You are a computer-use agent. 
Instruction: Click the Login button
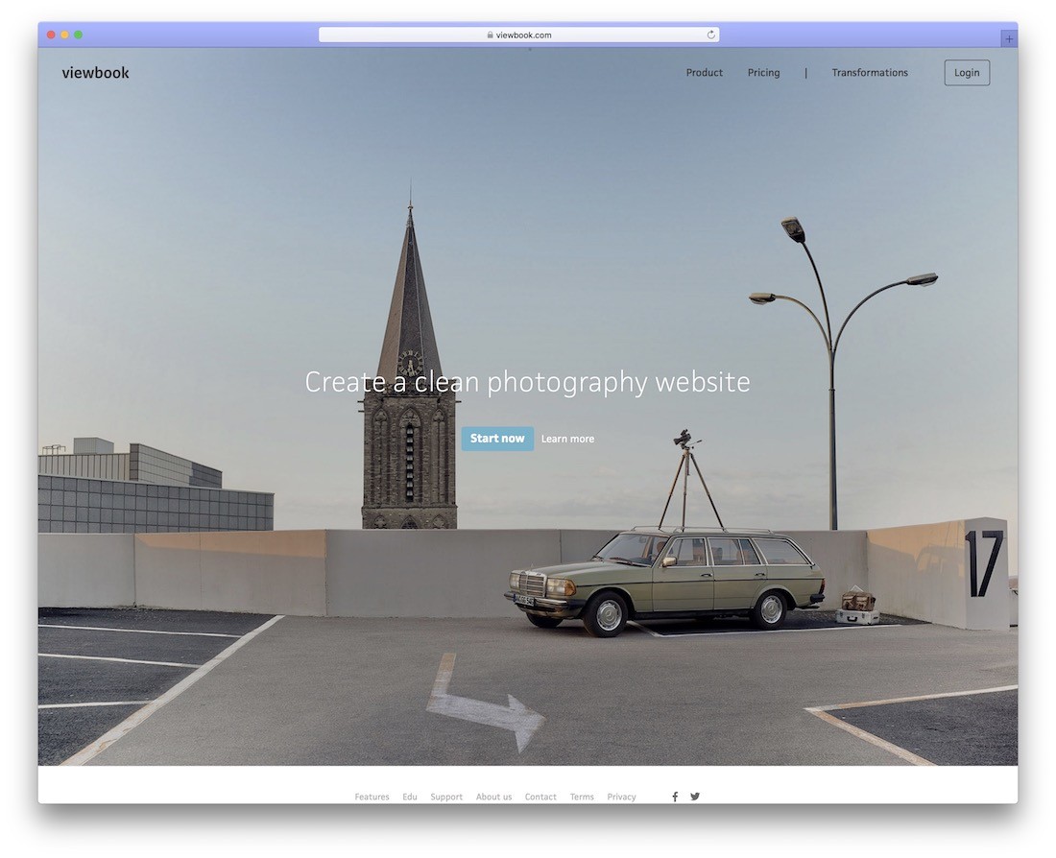[967, 73]
